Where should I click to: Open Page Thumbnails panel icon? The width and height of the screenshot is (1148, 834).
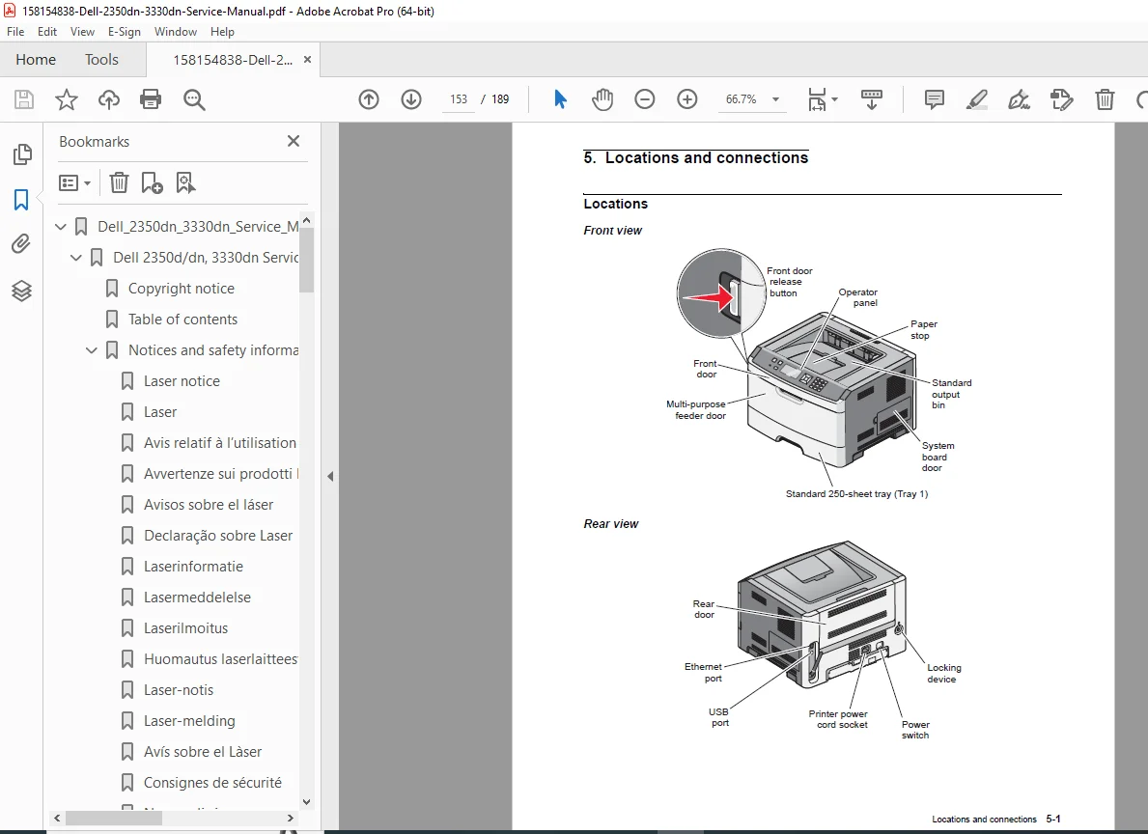(22, 153)
